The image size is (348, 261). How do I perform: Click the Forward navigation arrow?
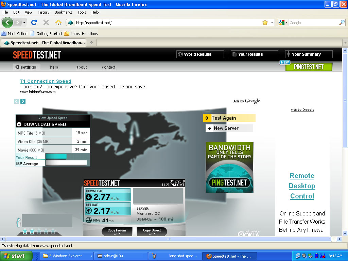[18, 22]
